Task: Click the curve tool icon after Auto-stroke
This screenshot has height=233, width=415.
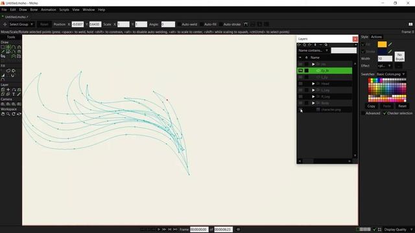Action: point(246,25)
